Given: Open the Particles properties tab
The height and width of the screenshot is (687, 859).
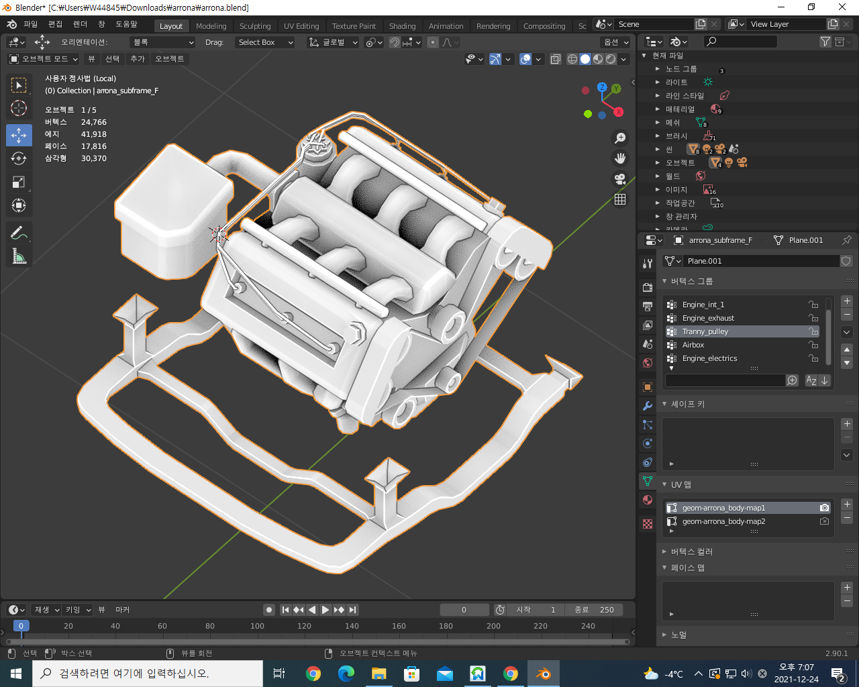Looking at the screenshot, I should (647, 425).
